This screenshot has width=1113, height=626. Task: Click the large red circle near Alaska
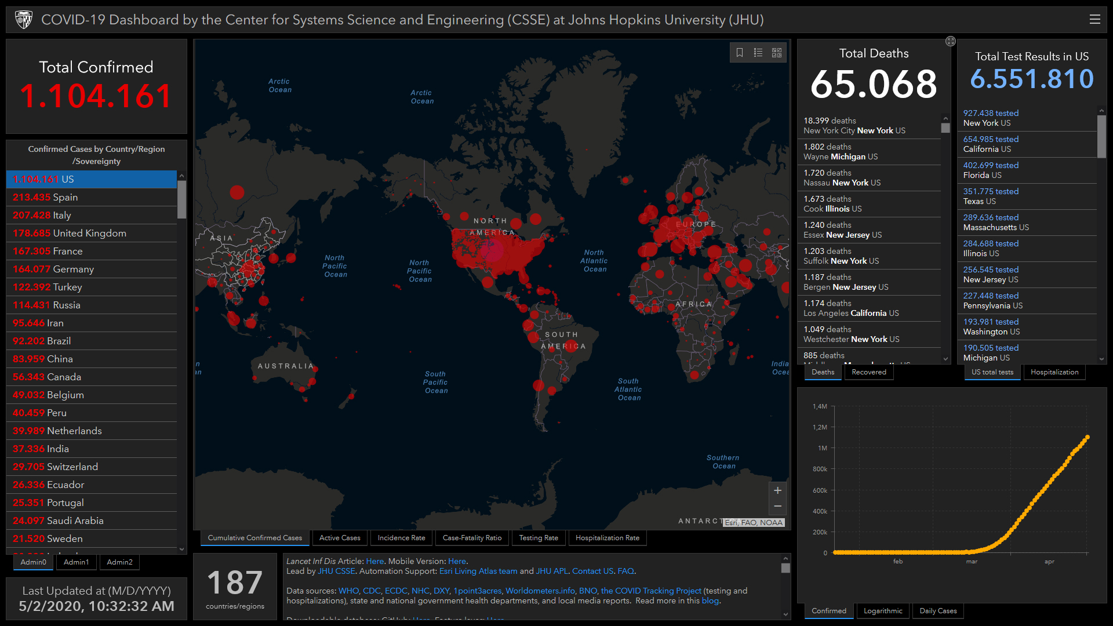[237, 192]
